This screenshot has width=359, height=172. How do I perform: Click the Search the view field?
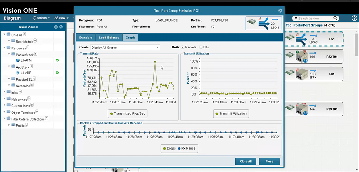(314, 18)
